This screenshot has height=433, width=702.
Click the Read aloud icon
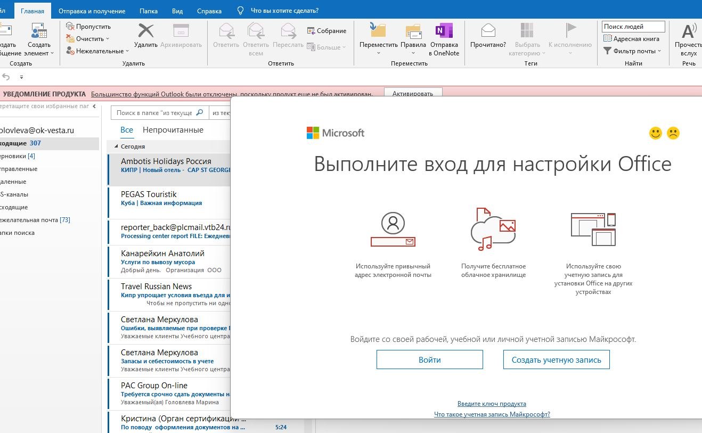[689, 31]
